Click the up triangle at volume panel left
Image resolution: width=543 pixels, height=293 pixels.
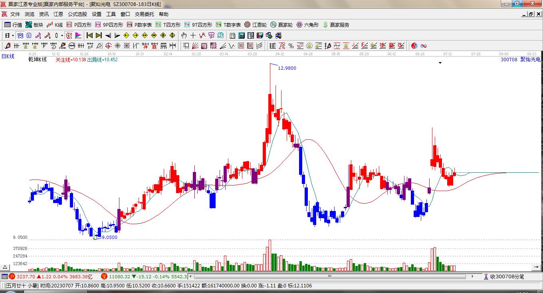pos(5,267)
